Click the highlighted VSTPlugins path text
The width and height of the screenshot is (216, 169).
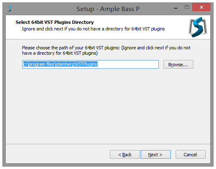tap(60, 64)
